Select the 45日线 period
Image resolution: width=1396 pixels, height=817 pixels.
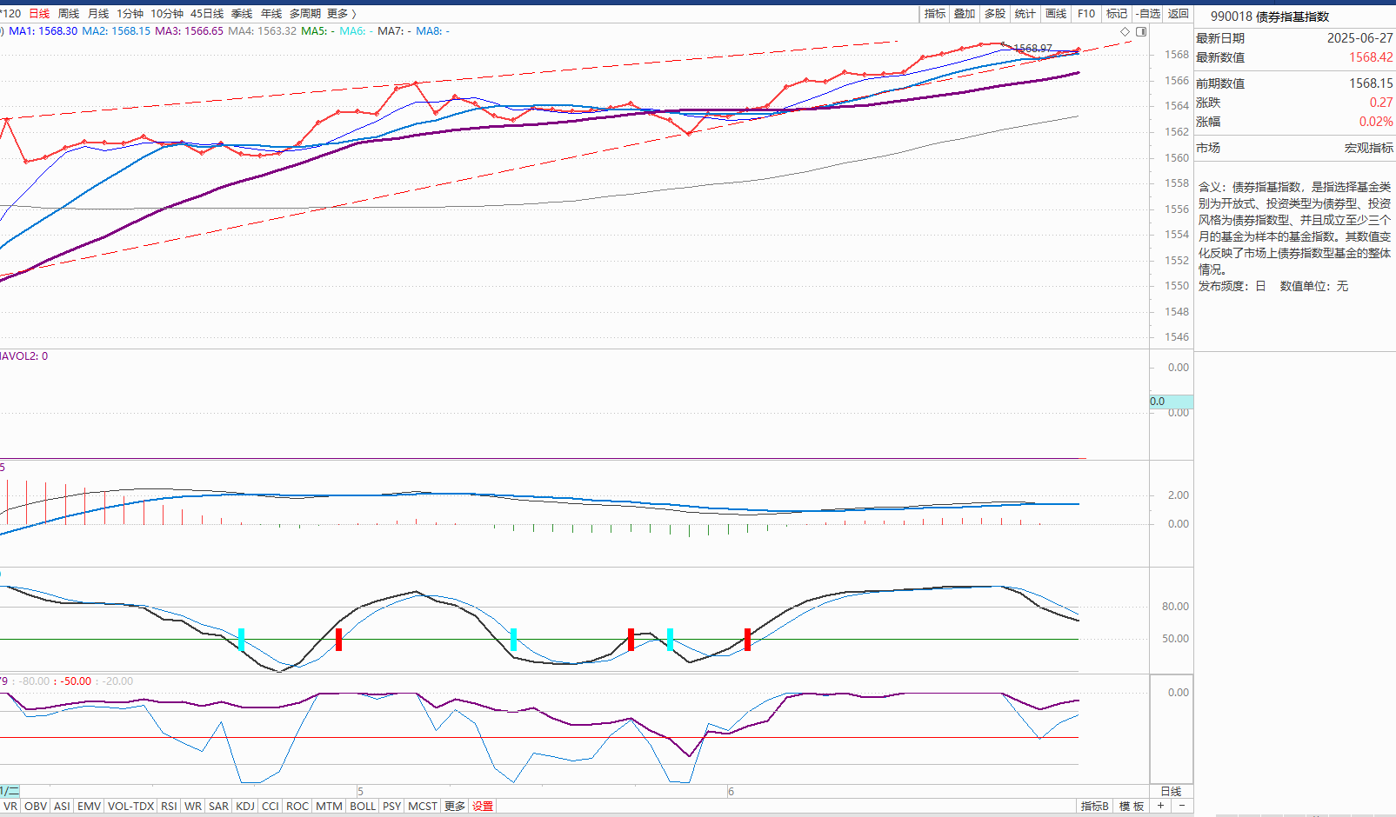(x=207, y=14)
